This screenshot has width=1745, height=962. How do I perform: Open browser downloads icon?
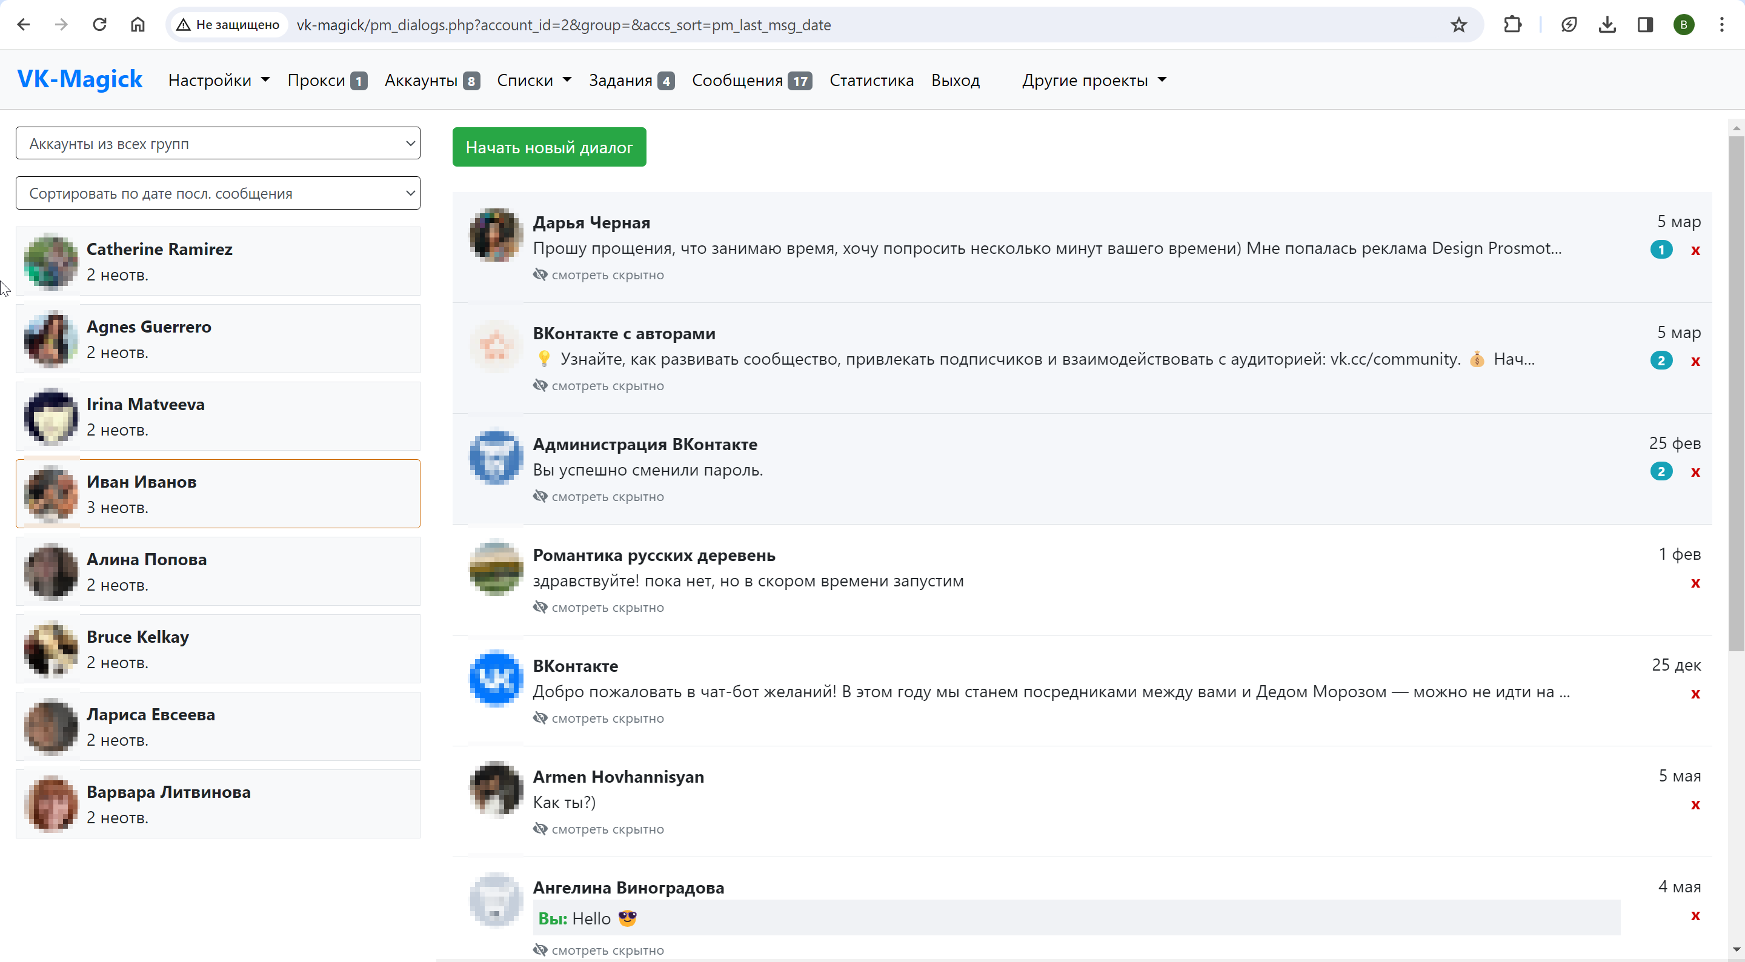pos(1607,25)
